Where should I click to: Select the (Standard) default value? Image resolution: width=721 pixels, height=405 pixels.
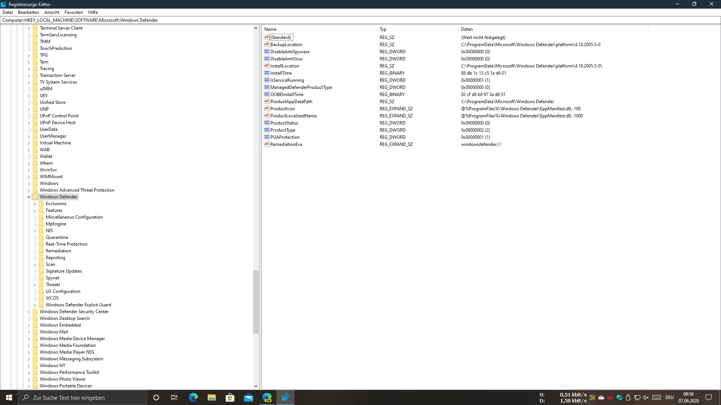(281, 37)
